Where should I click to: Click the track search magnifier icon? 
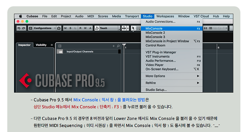coord(118,46)
